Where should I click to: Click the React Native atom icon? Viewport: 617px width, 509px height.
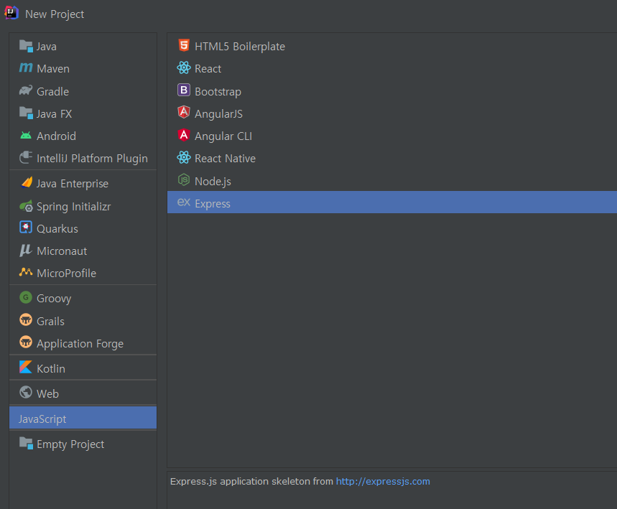[184, 157]
